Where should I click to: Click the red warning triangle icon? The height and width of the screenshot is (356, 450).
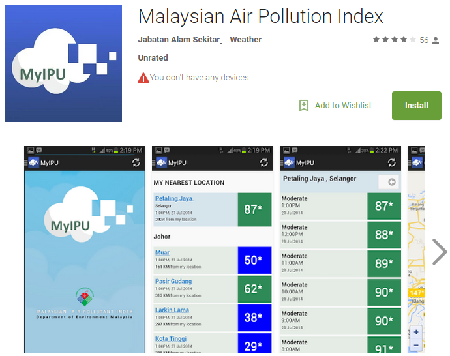(x=143, y=78)
